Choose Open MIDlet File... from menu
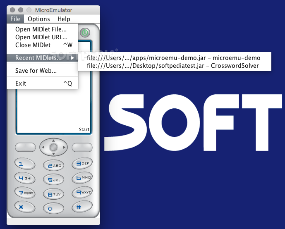 coord(43,29)
